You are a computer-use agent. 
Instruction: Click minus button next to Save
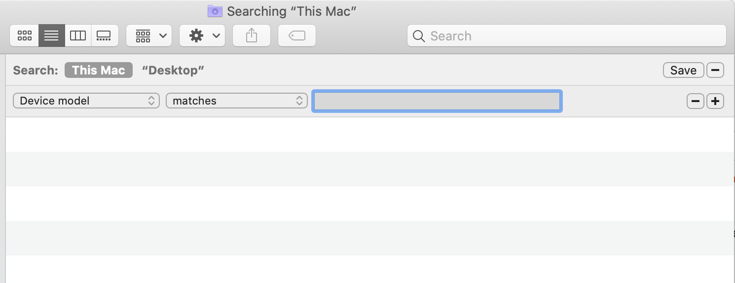click(715, 70)
